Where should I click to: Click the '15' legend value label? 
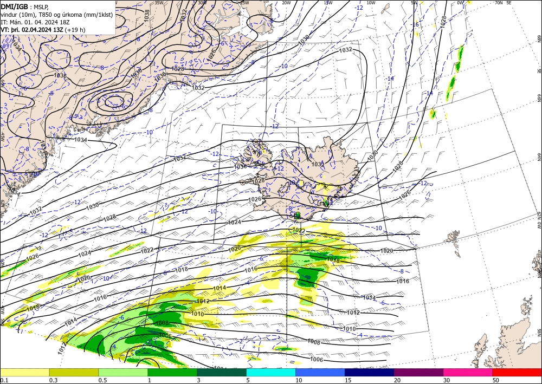click(348, 380)
